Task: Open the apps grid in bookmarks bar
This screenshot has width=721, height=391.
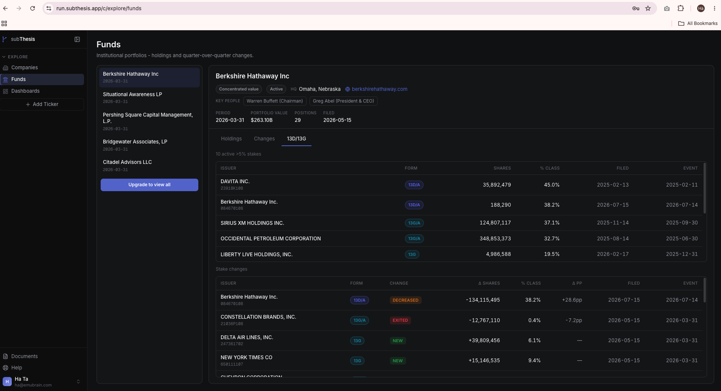Action: pyautogui.click(x=5, y=23)
